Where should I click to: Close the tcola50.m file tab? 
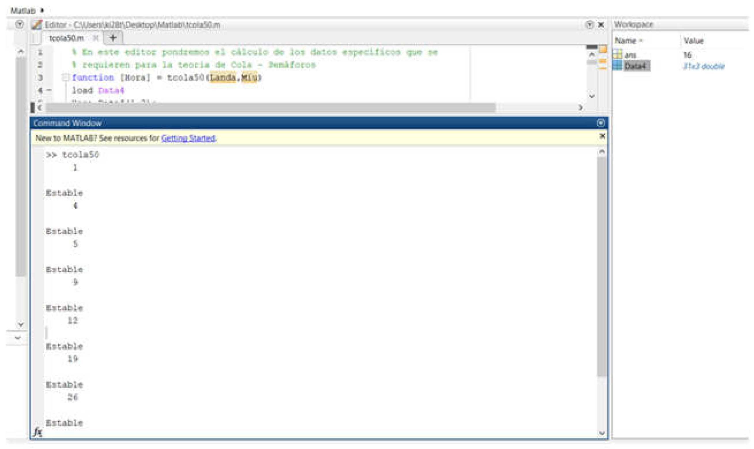(x=96, y=38)
